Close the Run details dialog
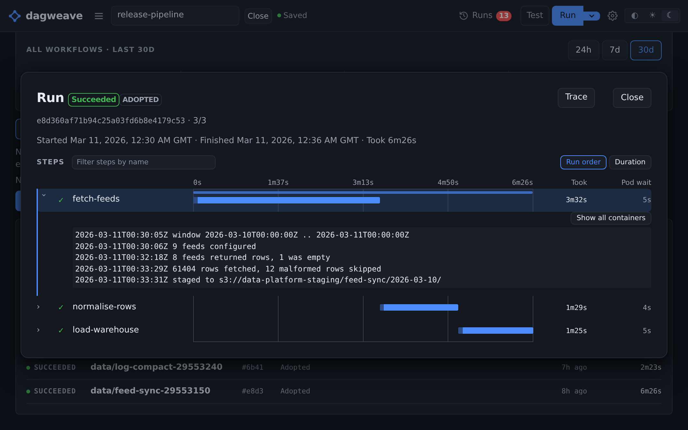Screen dimensions: 688x430 [632, 98]
